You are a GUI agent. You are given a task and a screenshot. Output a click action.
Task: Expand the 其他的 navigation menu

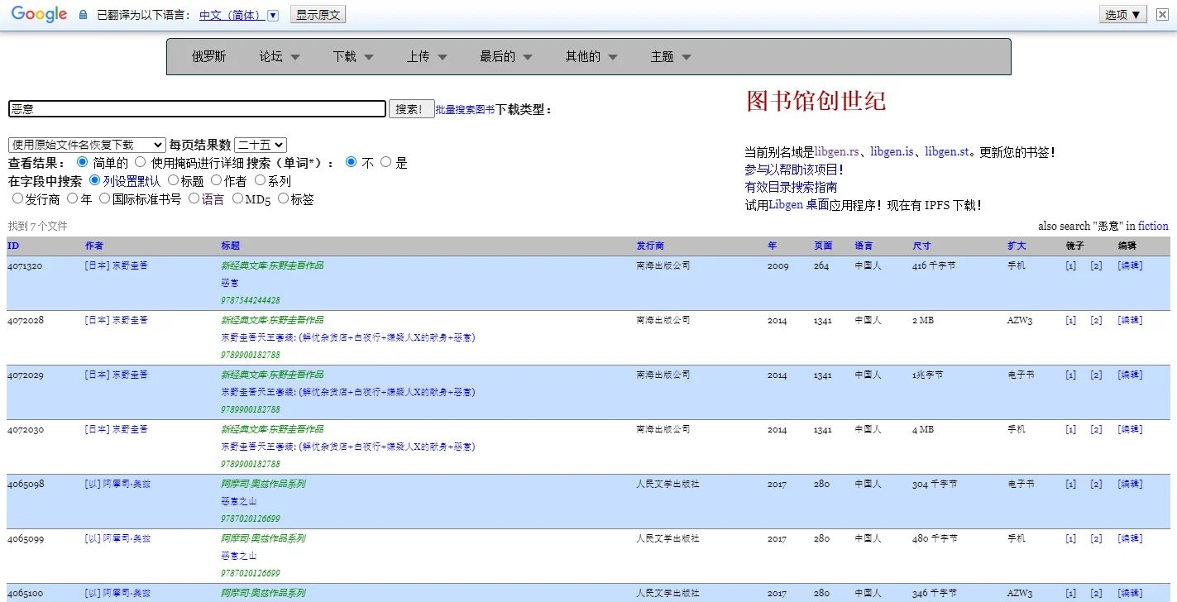pos(592,56)
